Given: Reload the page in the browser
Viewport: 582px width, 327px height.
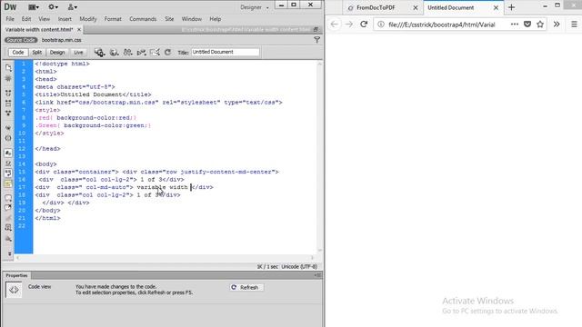Looking at the screenshot, I should [x=364, y=25].
